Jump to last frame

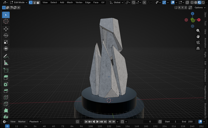pyautogui.click(x=105, y=121)
